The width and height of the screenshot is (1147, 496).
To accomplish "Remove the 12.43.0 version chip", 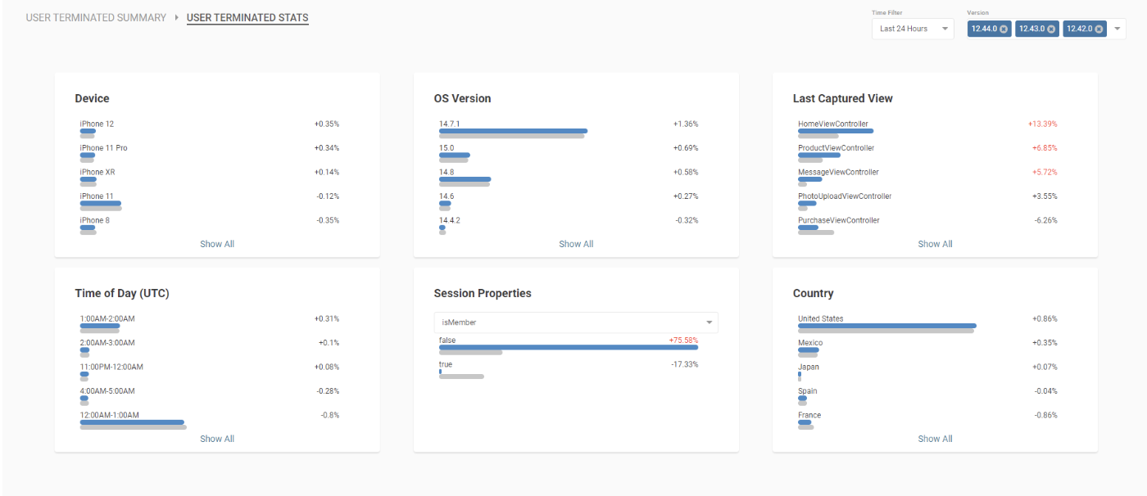I will [x=1051, y=29].
